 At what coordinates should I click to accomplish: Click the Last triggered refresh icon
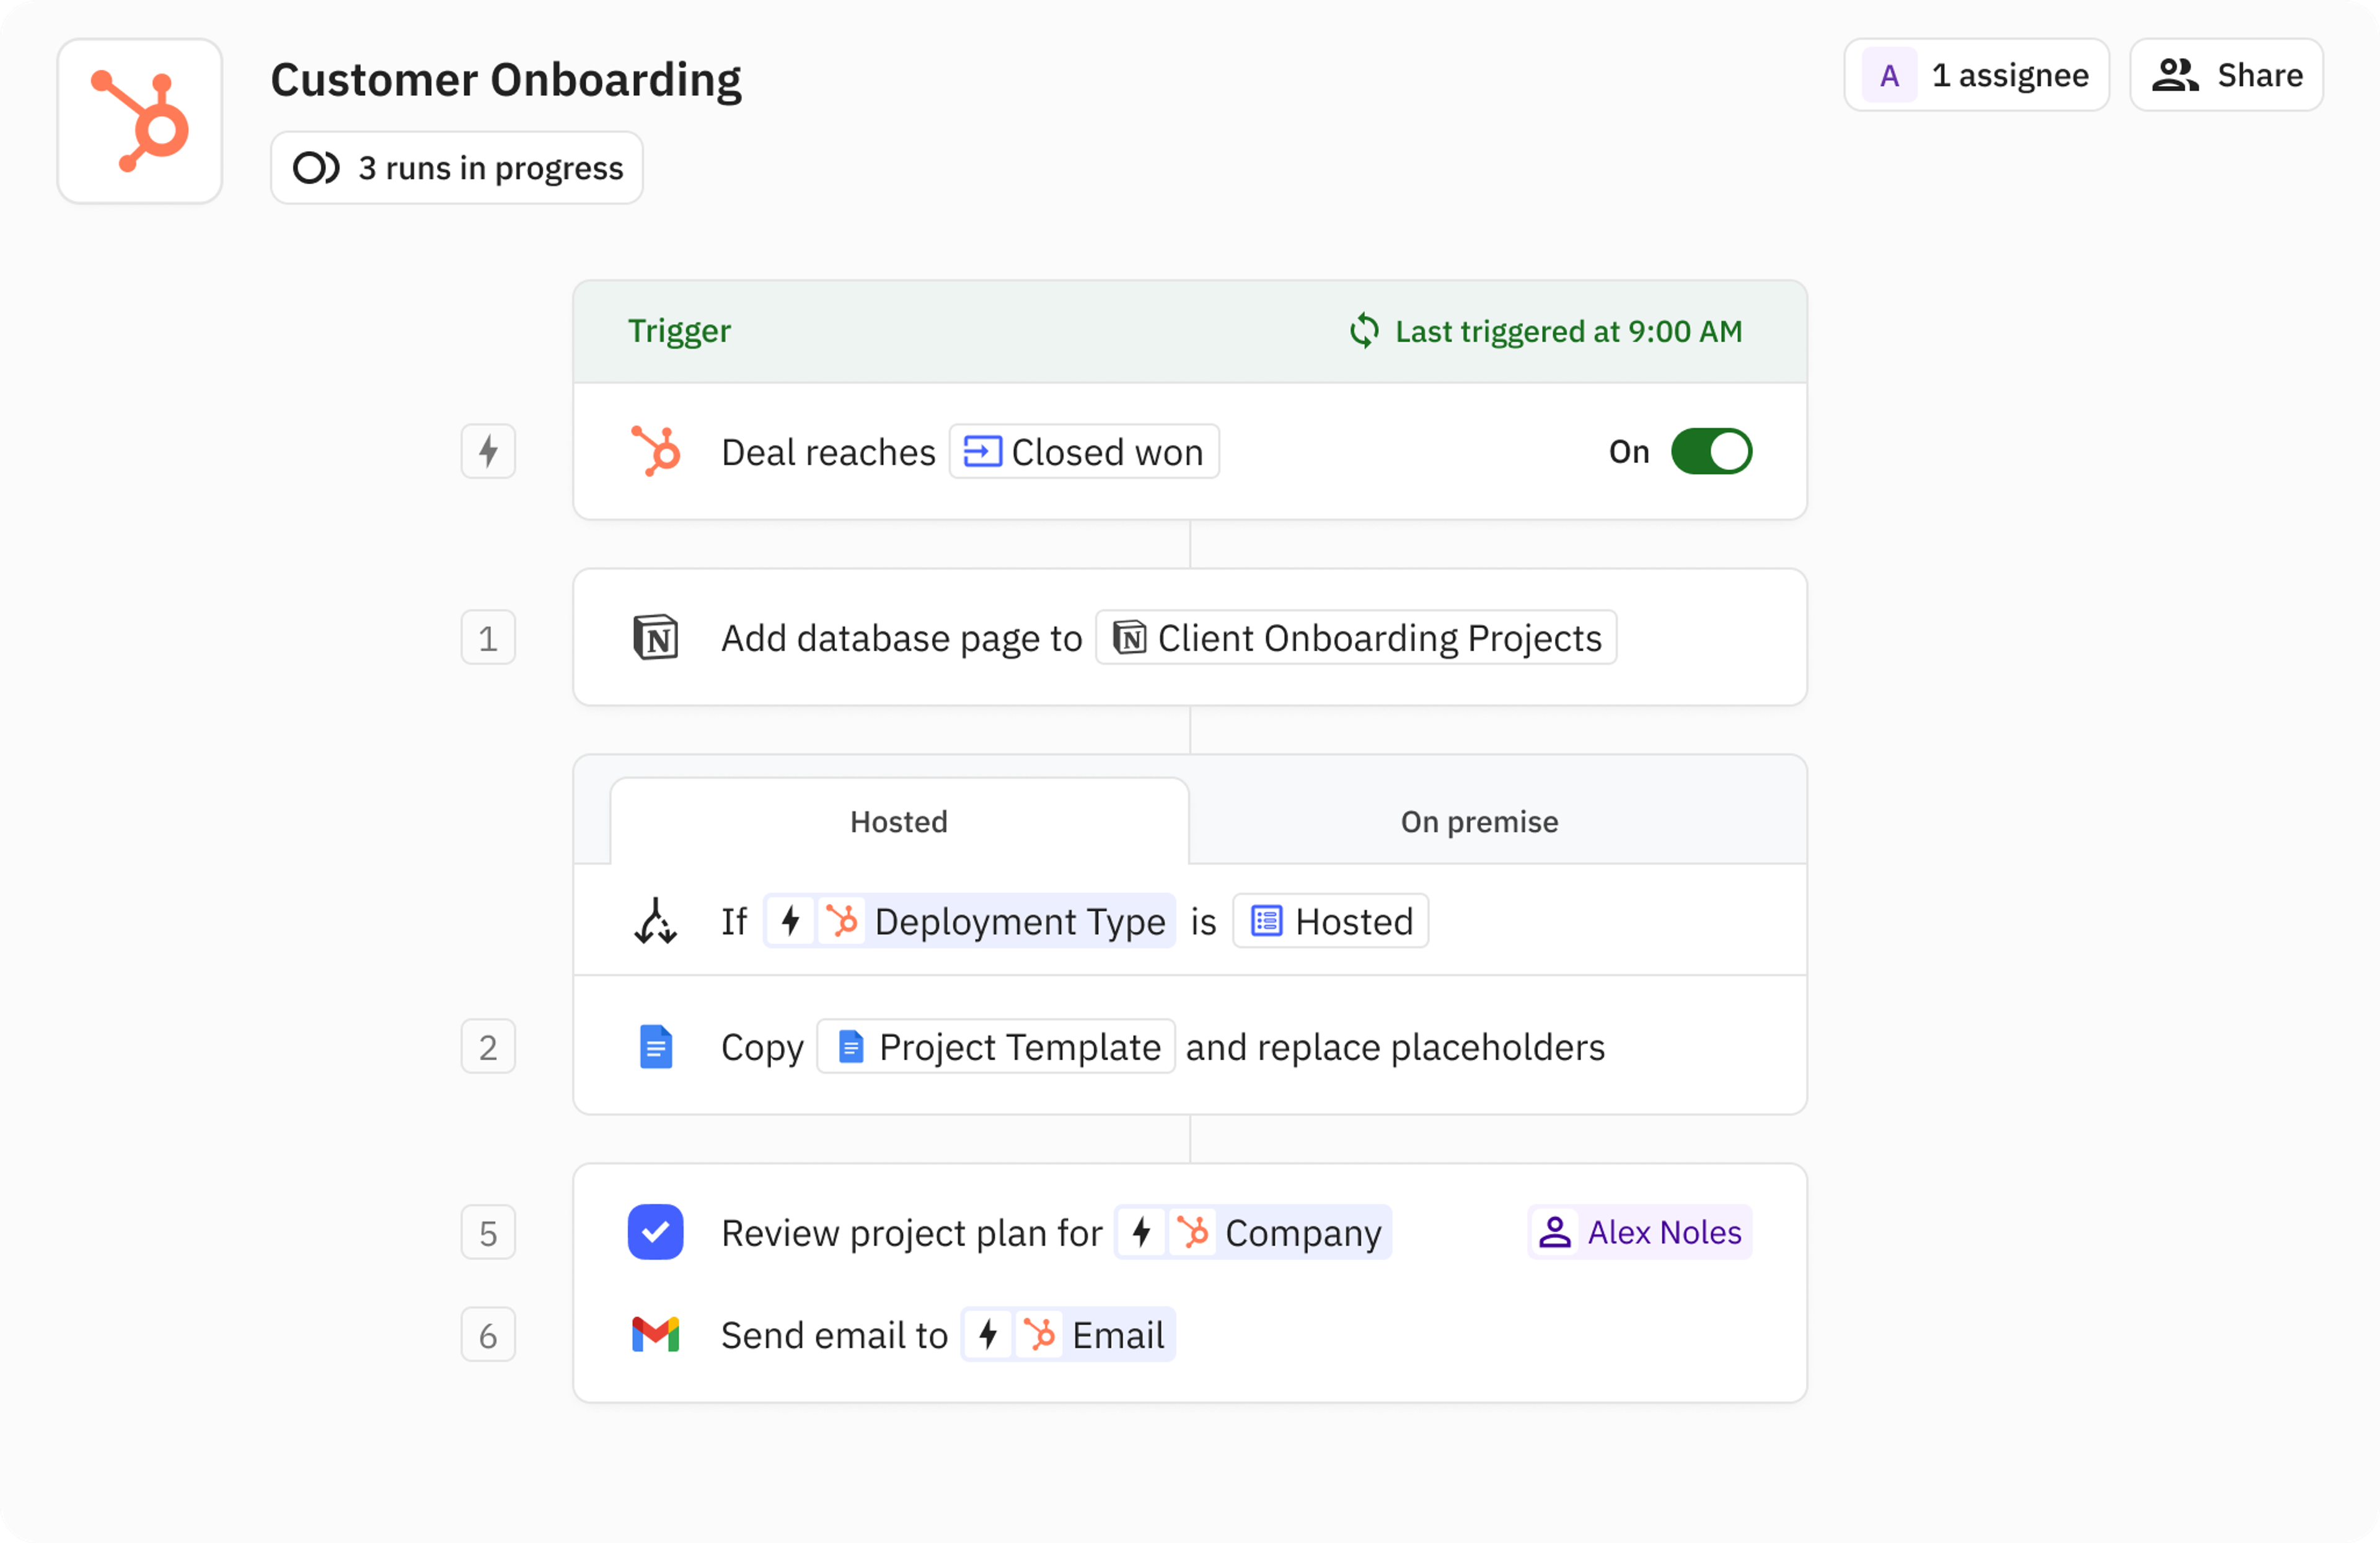click(x=1364, y=331)
